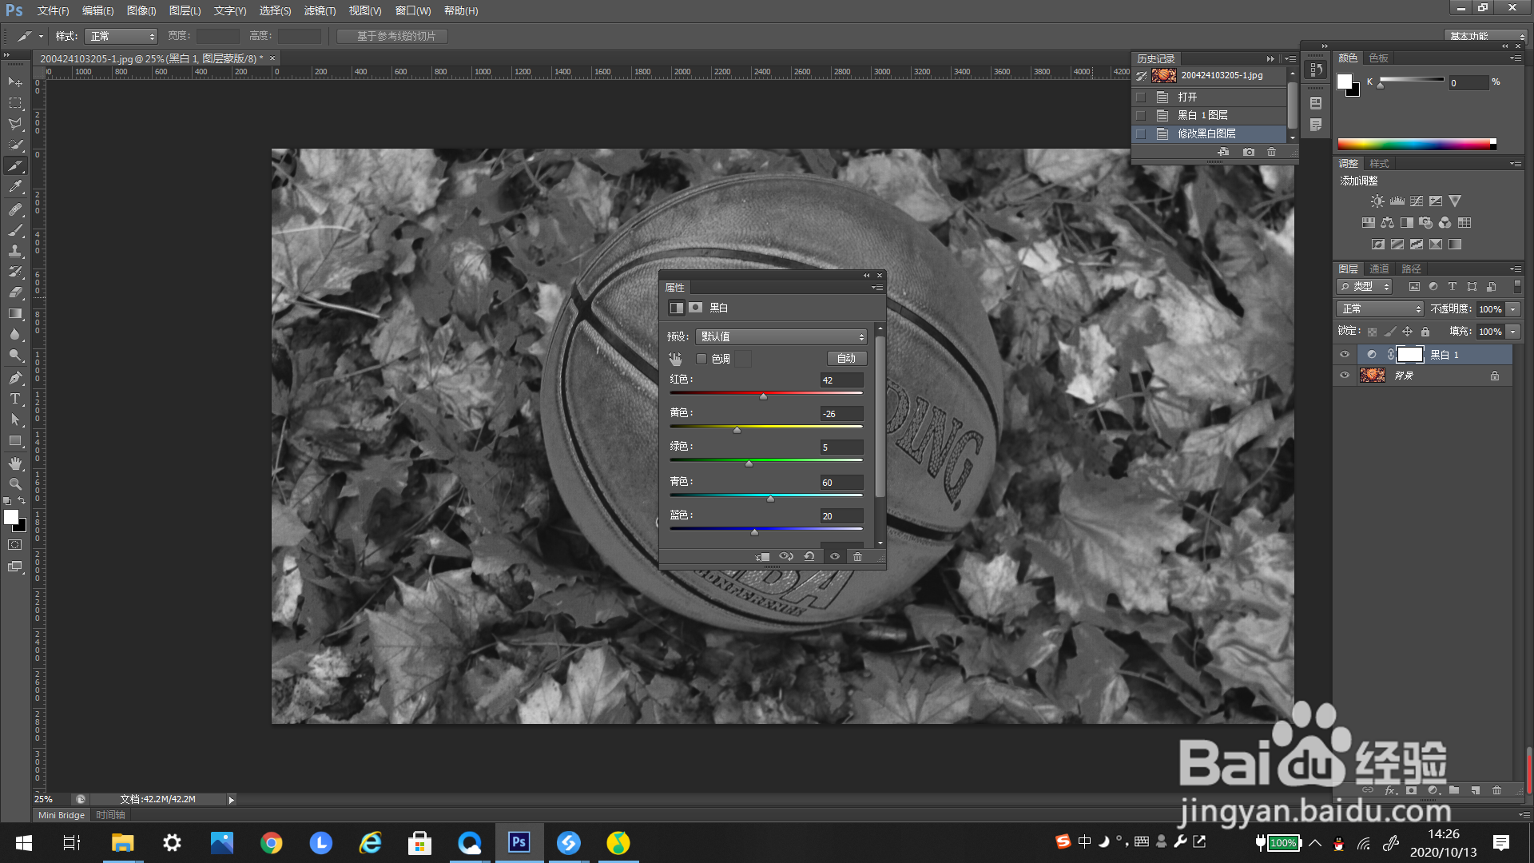Viewport: 1534px width, 863px height.
Task: Enable the 色调 tint checkbox
Action: click(x=701, y=359)
